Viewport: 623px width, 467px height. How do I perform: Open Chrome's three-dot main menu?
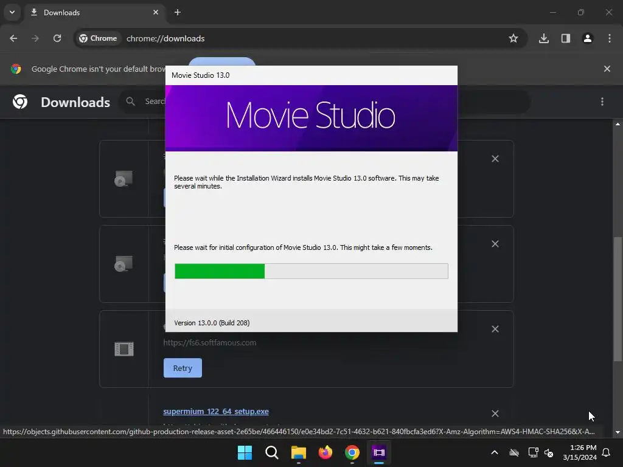(610, 38)
